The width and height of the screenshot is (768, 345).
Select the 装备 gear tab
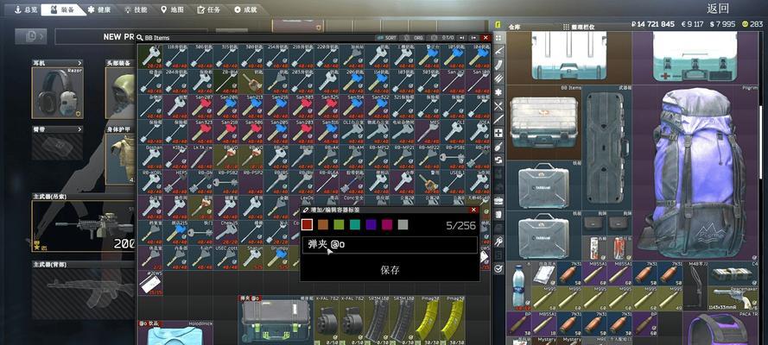pyautogui.click(x=63, y=9)
